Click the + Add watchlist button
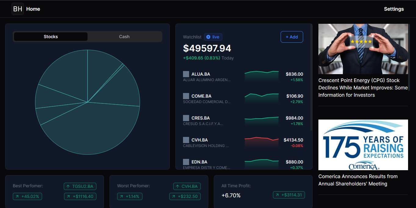416x208 pixels. click(292, 37)
